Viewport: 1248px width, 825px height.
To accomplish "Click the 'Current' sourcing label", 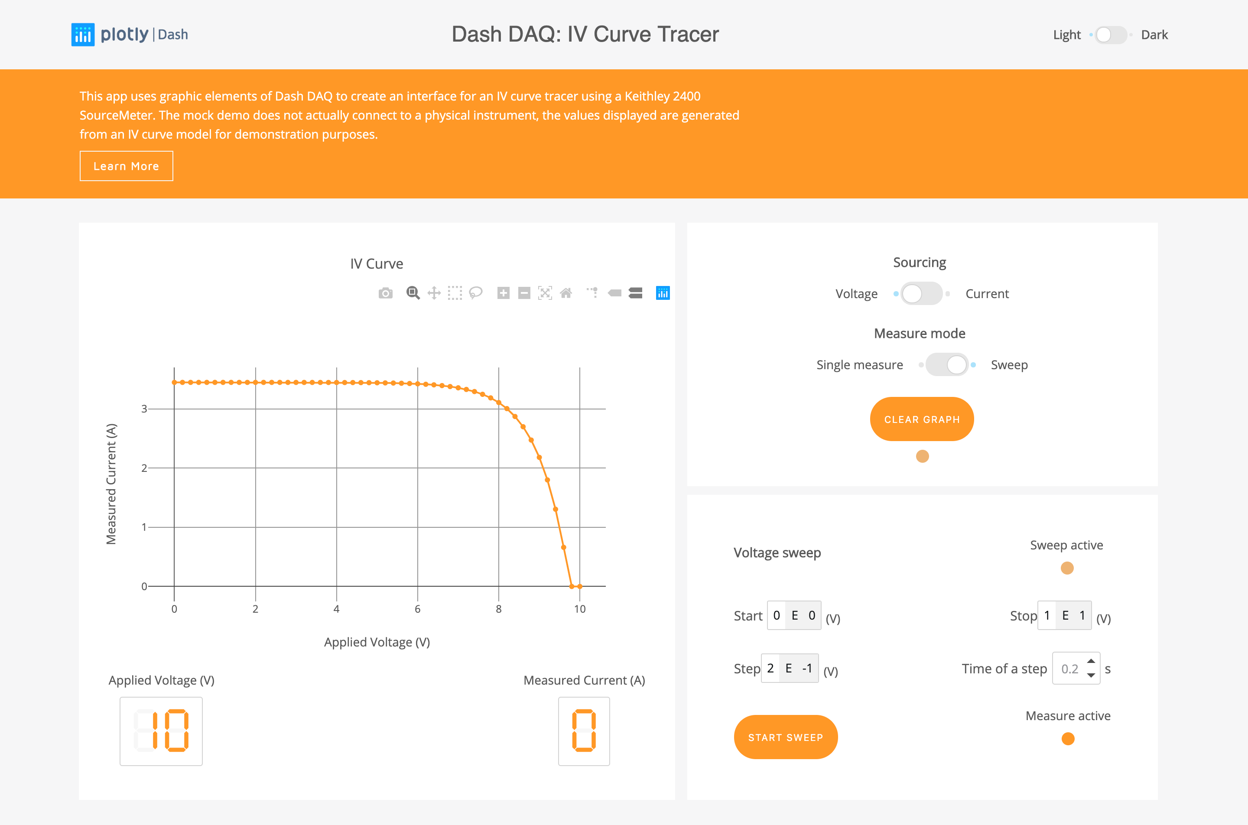I will point(987,294).
